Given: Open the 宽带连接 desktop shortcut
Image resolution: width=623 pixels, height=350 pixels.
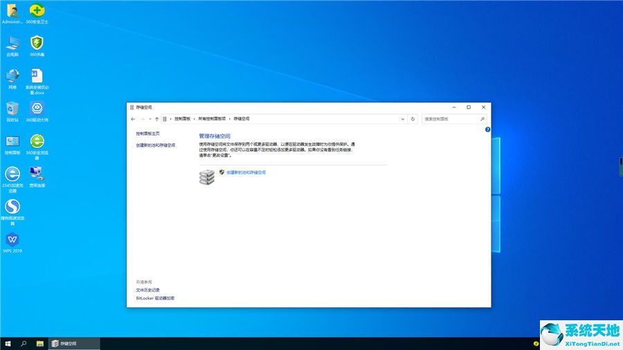Looking at the screenshot, I should tap(37, 174).
